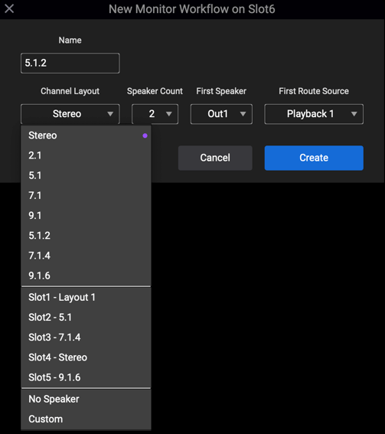
Task: Select the No Speaker option
Action: coord(86,399)
